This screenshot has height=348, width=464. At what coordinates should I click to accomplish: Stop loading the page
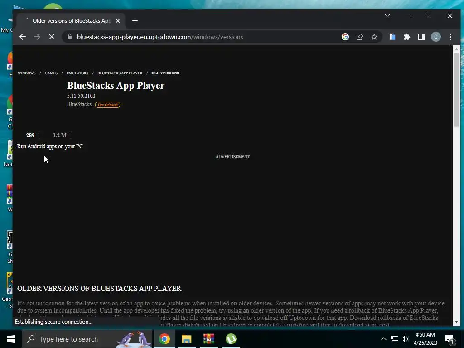(52, 37)
